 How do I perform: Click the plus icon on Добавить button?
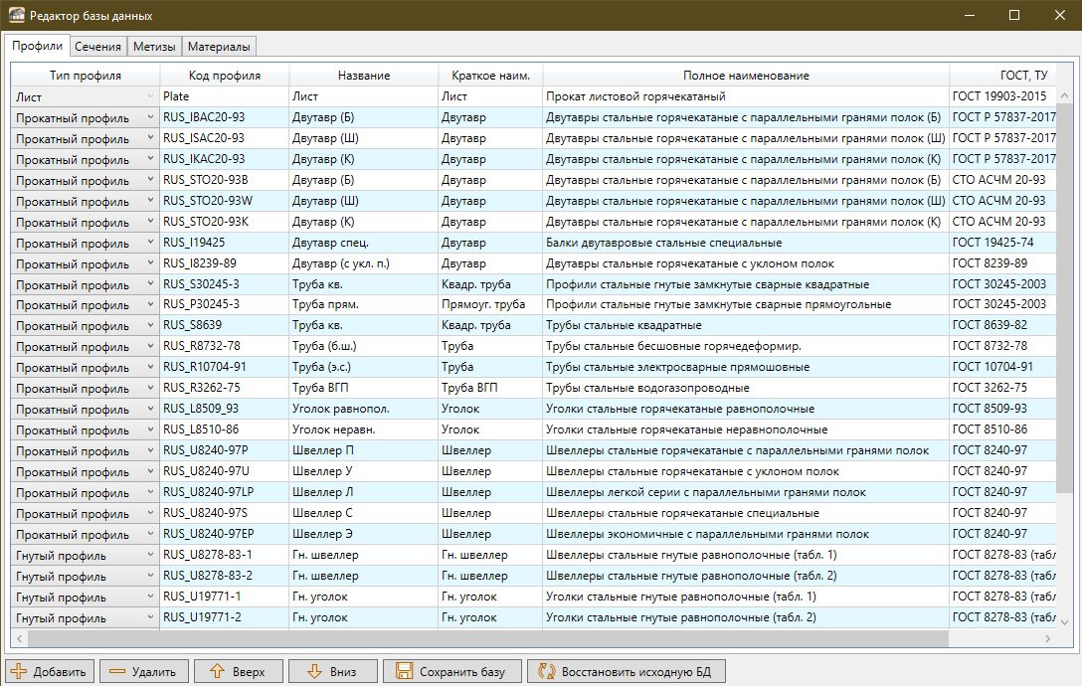click(x=19, y=672)
